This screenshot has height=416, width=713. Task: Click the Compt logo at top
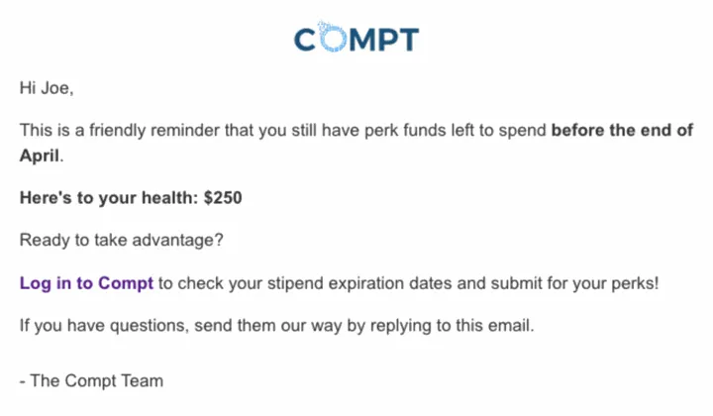point(356,37)
